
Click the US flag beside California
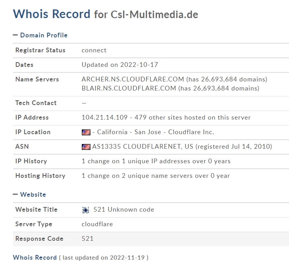coord(86,132)
